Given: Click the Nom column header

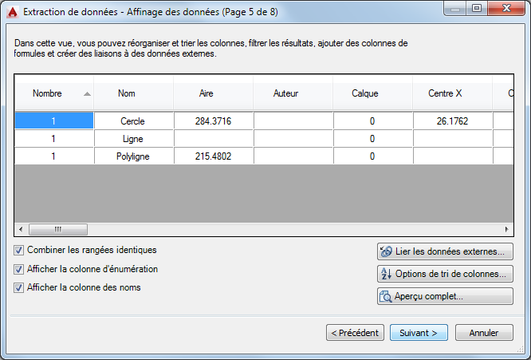Looking at the screenshot, I should [x=126, y=93].
